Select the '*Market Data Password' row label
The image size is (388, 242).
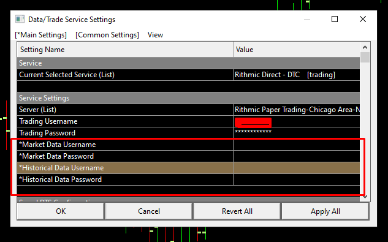click(56, 156)
